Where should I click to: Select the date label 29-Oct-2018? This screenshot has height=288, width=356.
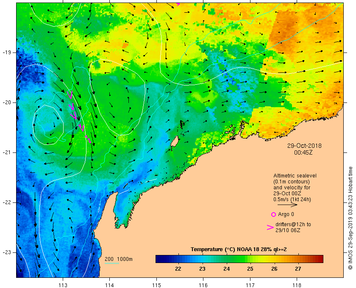(304, 146)
